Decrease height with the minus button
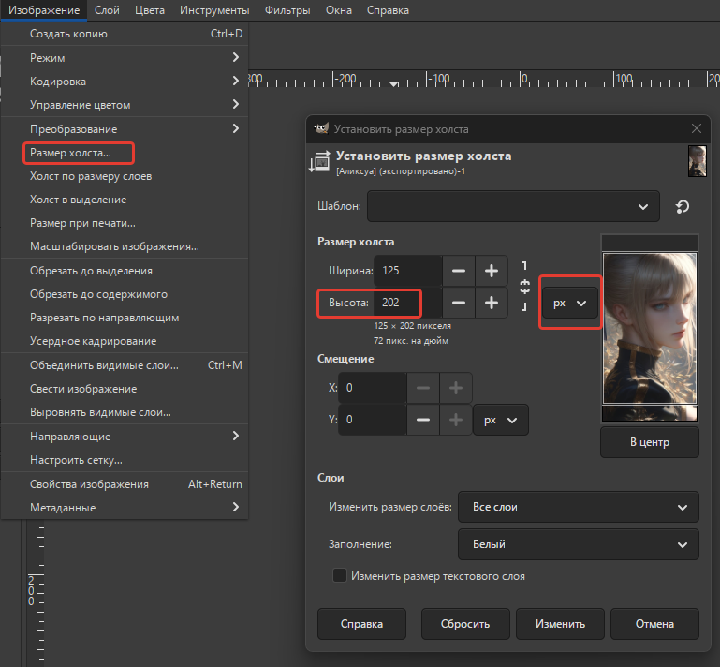Screen dimensions: 720x667 coord(459,304)
